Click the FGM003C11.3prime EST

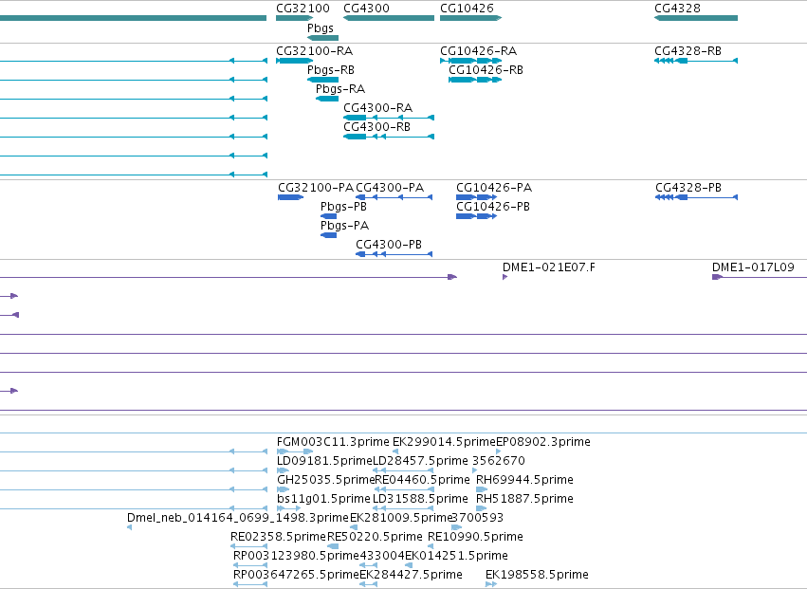click(295, 451)
